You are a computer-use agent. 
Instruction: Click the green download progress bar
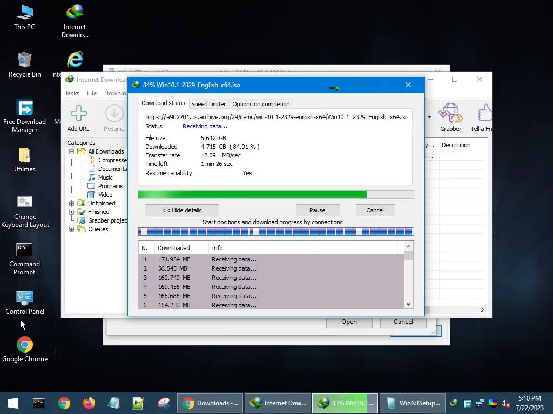click(276, 195)
